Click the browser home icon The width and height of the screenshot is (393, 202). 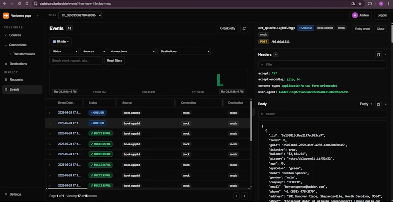tap(27, 4)
